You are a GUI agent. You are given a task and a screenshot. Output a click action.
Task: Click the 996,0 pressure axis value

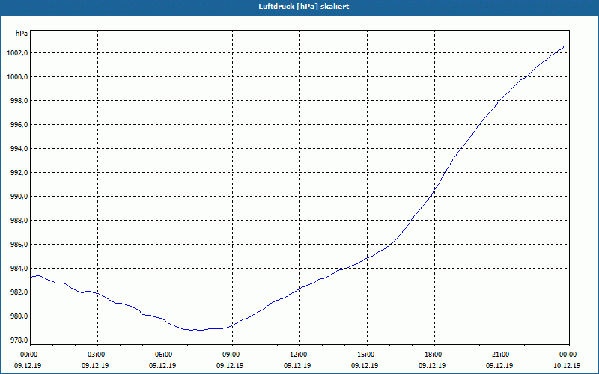(19, 125)
